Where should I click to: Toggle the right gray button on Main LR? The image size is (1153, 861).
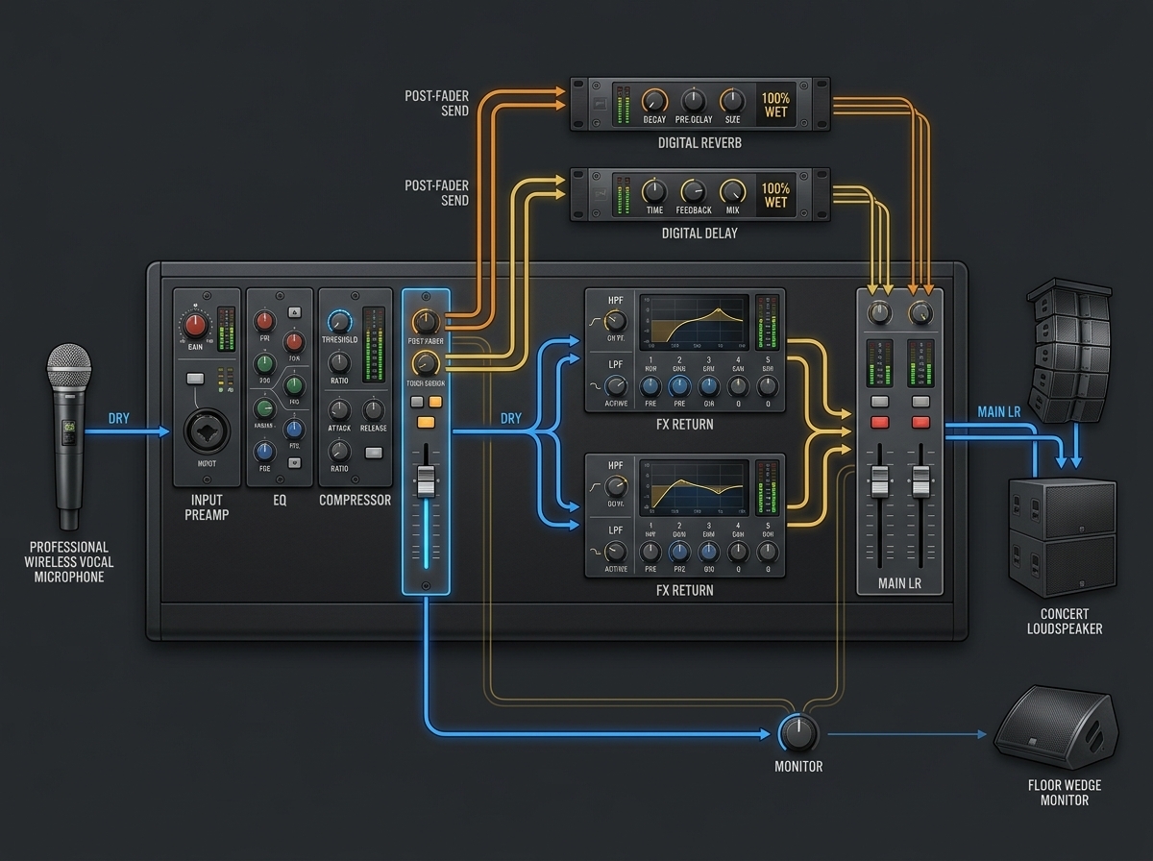(921, 401)
